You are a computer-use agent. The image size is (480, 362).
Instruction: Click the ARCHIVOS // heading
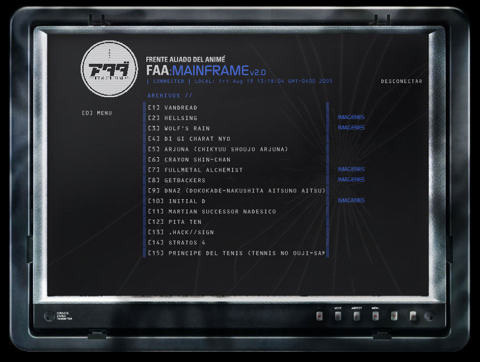pos(170,96)
